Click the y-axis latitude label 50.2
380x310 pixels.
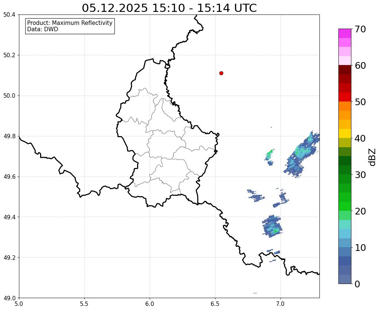pyautogui.click(x=9, y=55)
